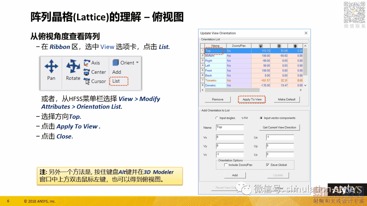The width and height of the screenshot is (367, 206).
Task: Select the Dimetric orientation row
Action: coord(252,85)
